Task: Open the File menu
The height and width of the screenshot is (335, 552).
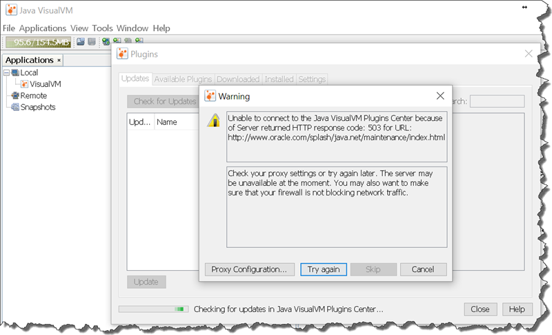Action: coord(9,28)
